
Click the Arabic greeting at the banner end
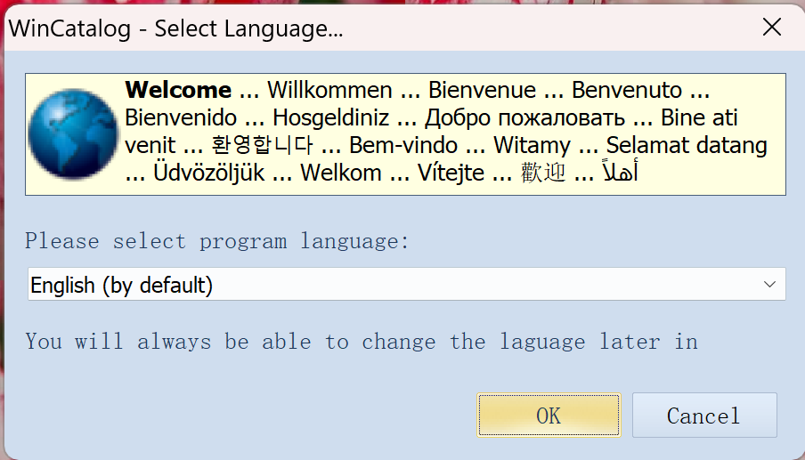click(620, 171)
